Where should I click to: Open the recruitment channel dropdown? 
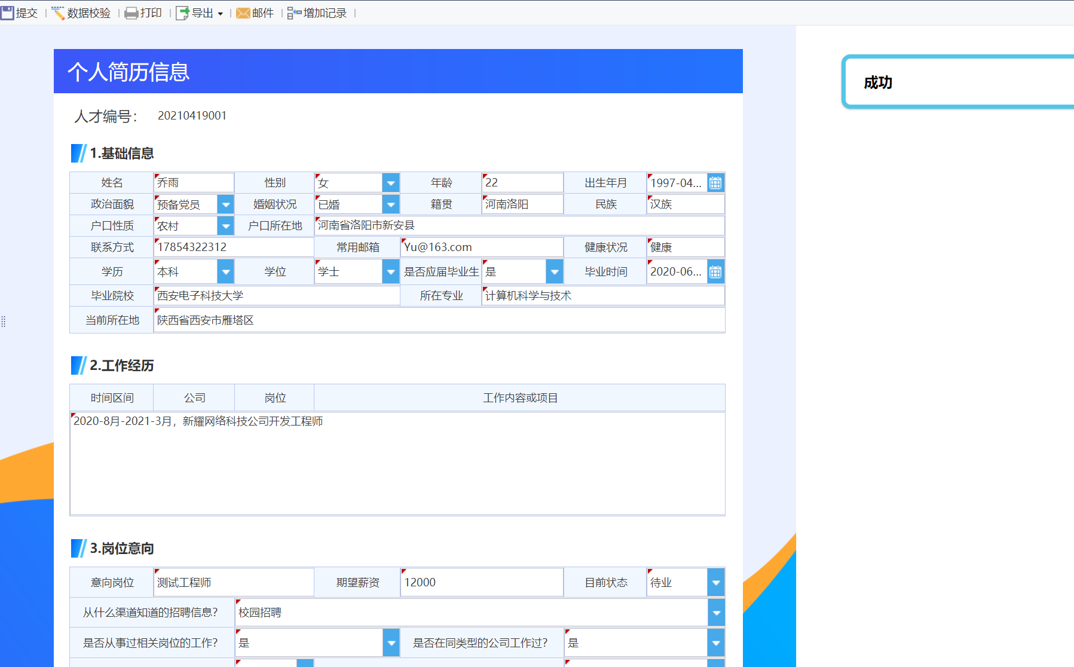pyautogui.click(x=715, y=612)
